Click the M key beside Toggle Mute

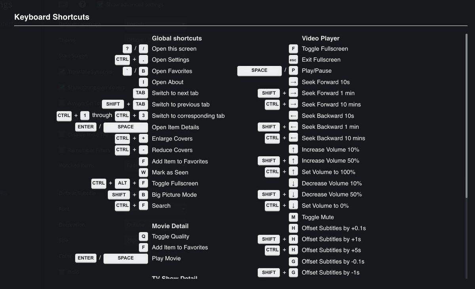[293, 217]
